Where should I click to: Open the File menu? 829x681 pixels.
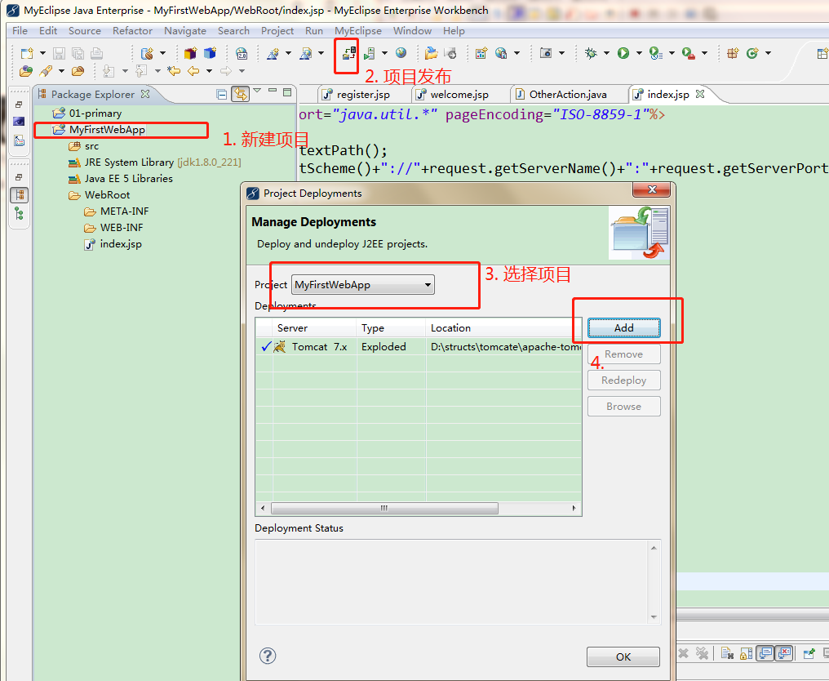click(x=20, y=31)
